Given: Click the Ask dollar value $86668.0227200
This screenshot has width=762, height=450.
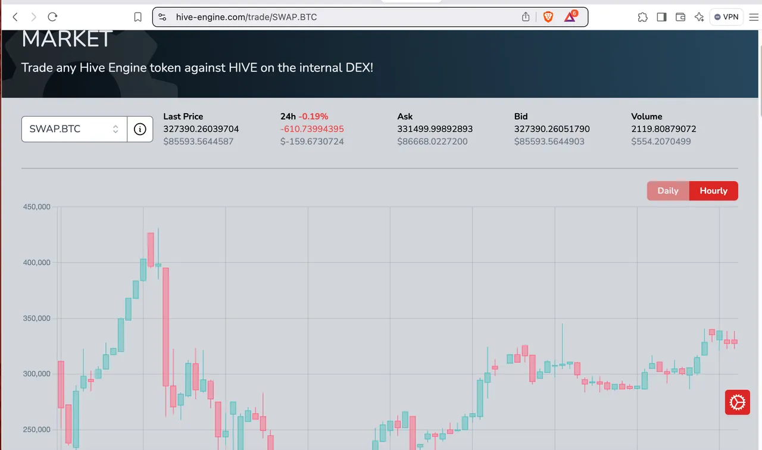Looking at the screenshot, I should tap(432, 142).
